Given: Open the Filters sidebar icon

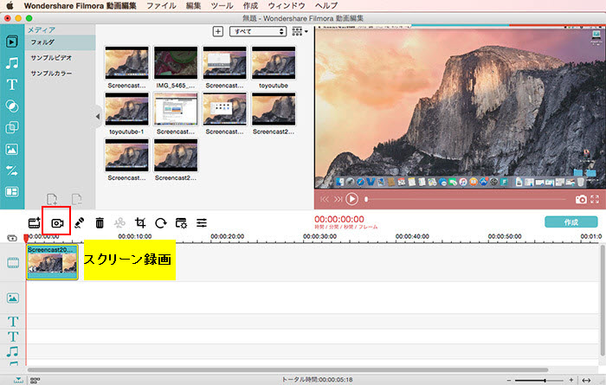Looking at the screenshot, I should [12, 106].
